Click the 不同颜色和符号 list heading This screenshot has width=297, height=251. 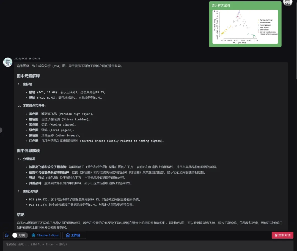(34, 106)
